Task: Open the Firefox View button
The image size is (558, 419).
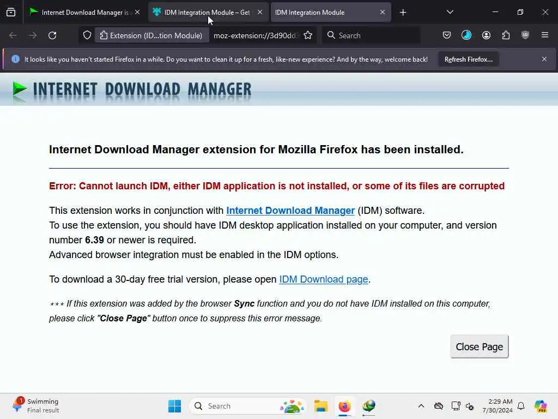Action: coord(11,13)
